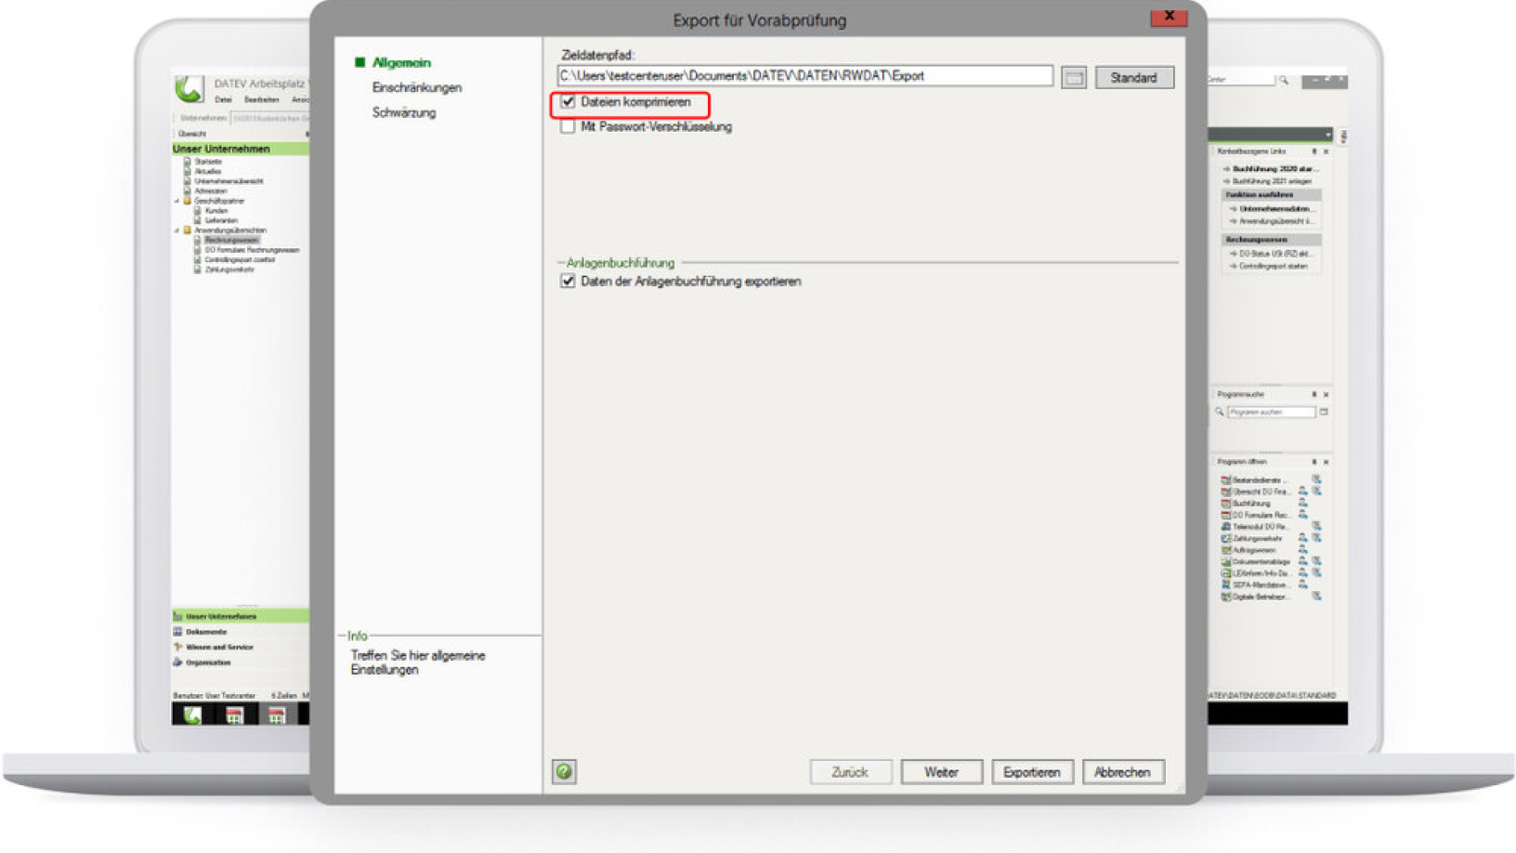Image resolution: width=1516 pixels, height=853 pixels.
Task: Open dropdown beside Programm suchen field
Action: pyautogui.click(x=1325, y=412)
